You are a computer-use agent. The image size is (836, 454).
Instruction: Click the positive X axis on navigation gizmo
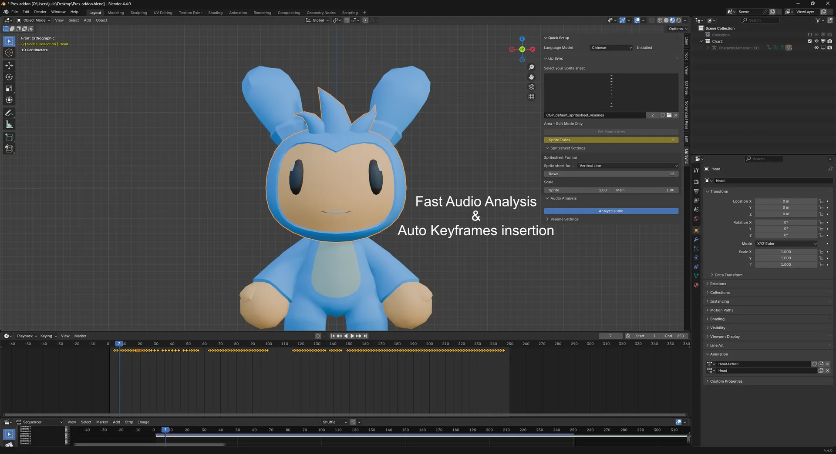pos(533,49)
